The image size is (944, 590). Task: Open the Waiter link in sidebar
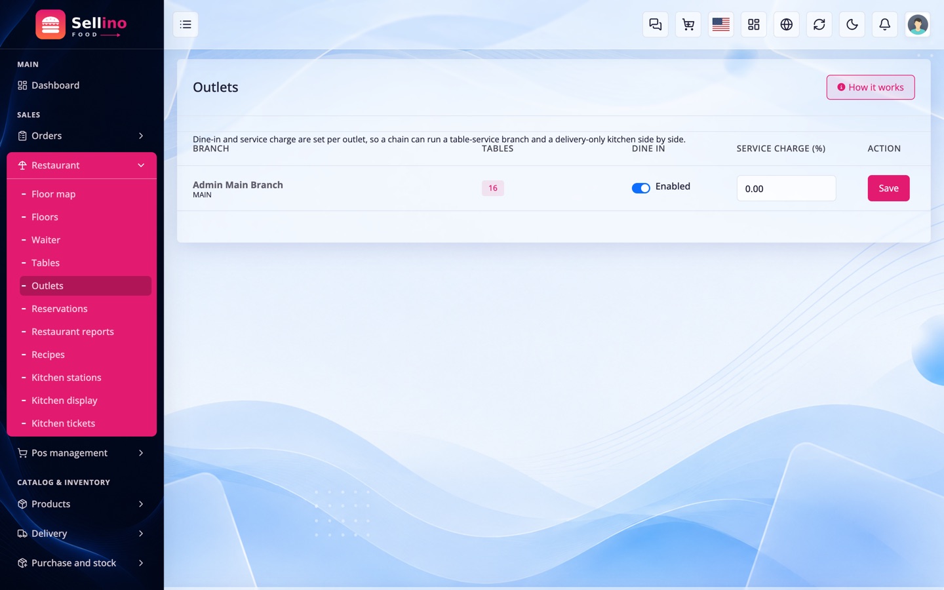(x=85, y=240)
